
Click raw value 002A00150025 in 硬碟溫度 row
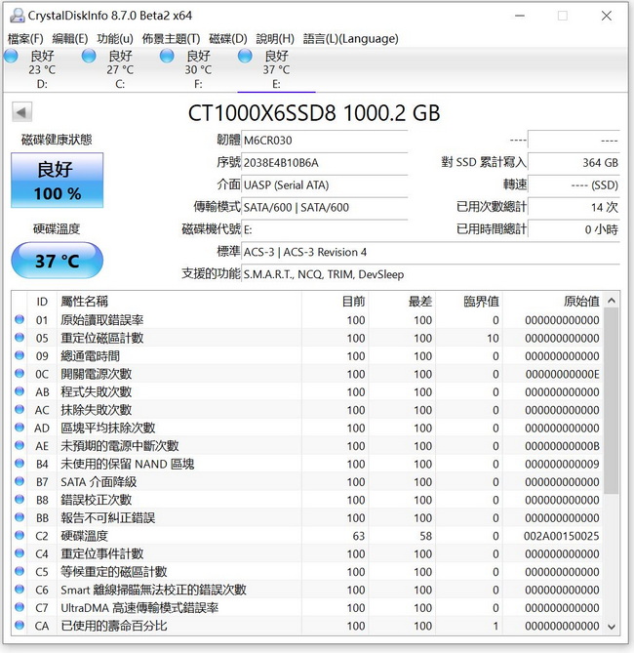click(x=561, y=536)
